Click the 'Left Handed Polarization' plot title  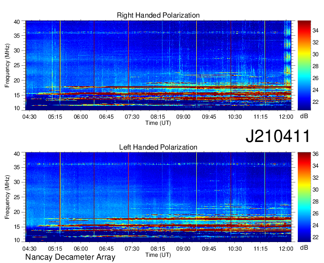[158, 147]
